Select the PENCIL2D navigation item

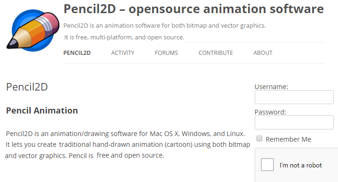[x=77, y=53]
